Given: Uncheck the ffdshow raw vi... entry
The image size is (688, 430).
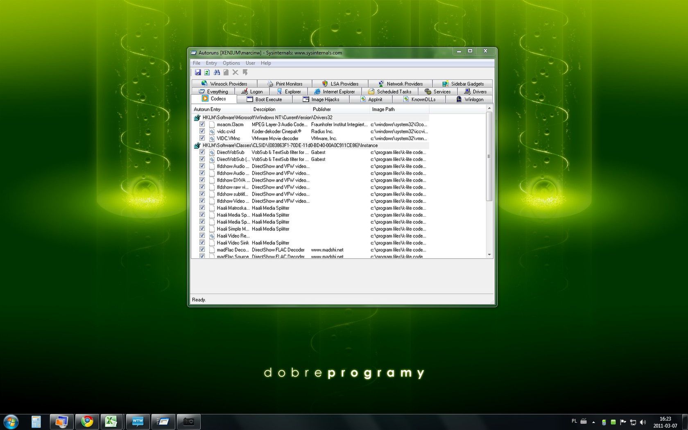Looking at the screenshot, I should click(202, 187).
